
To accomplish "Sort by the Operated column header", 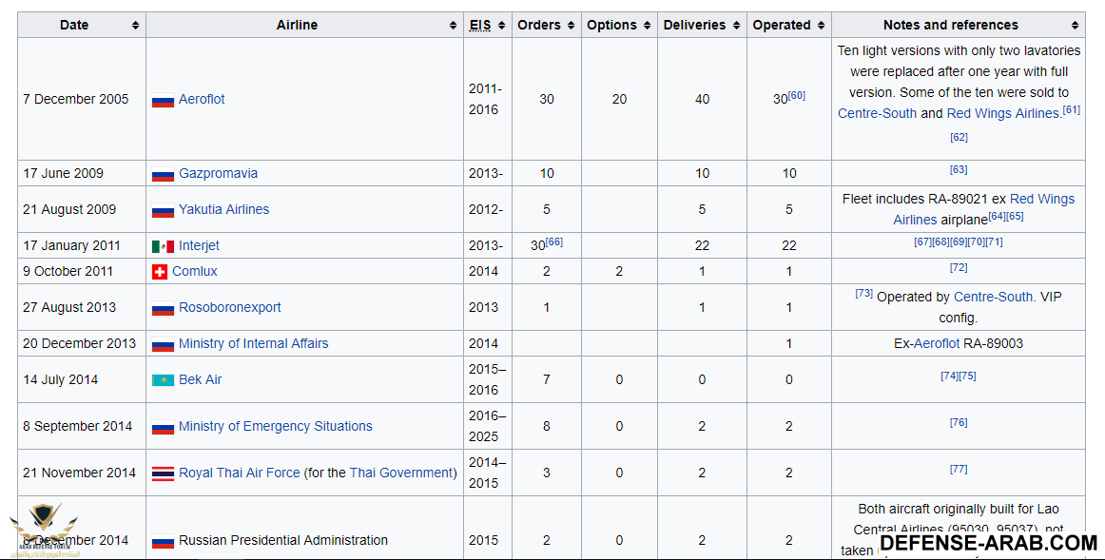I will (822, 26).
